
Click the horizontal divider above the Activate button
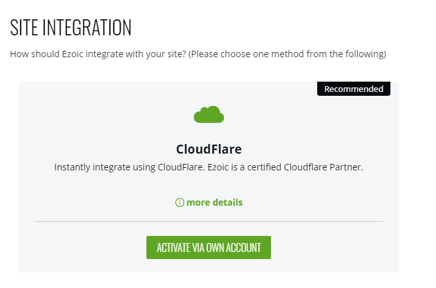click(209, 221)
